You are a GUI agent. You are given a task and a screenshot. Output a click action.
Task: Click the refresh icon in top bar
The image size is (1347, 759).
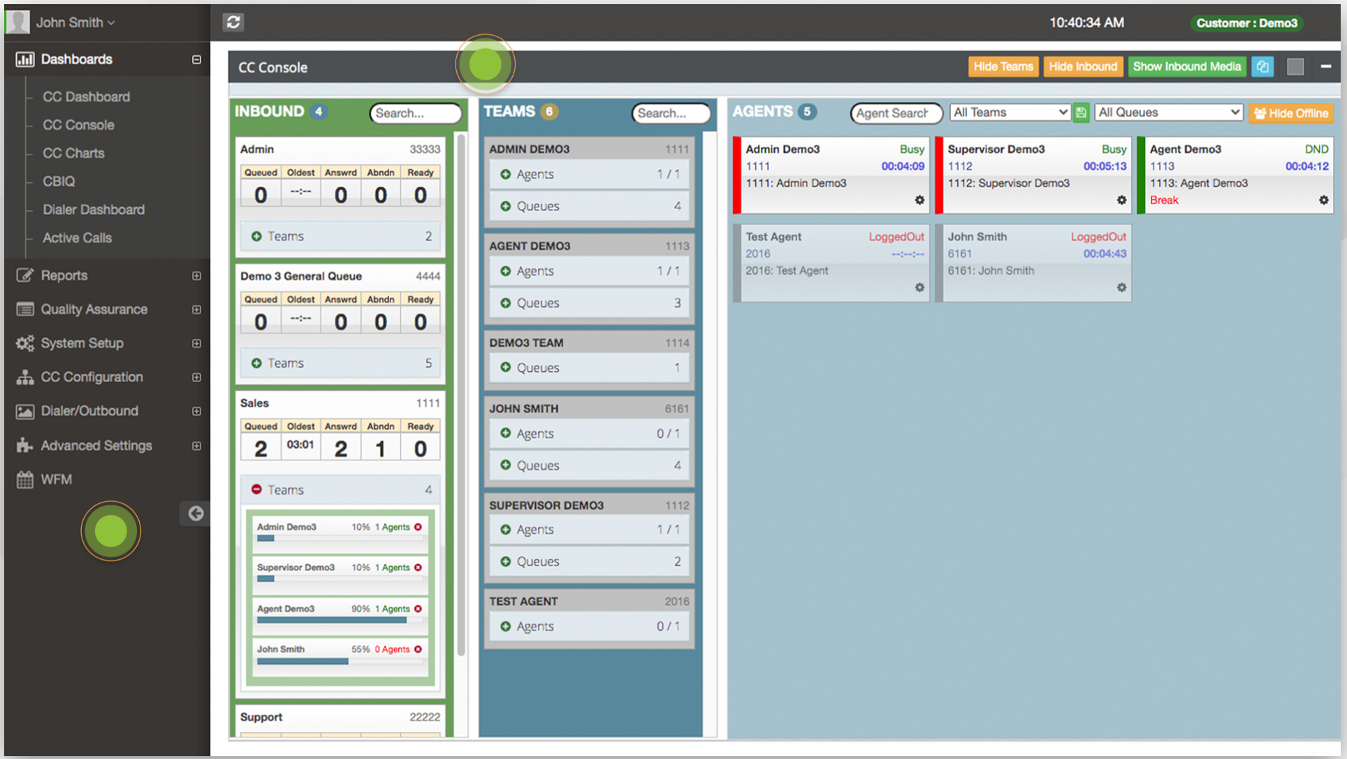click(233, 22)
